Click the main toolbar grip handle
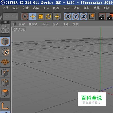 (1, 17)
